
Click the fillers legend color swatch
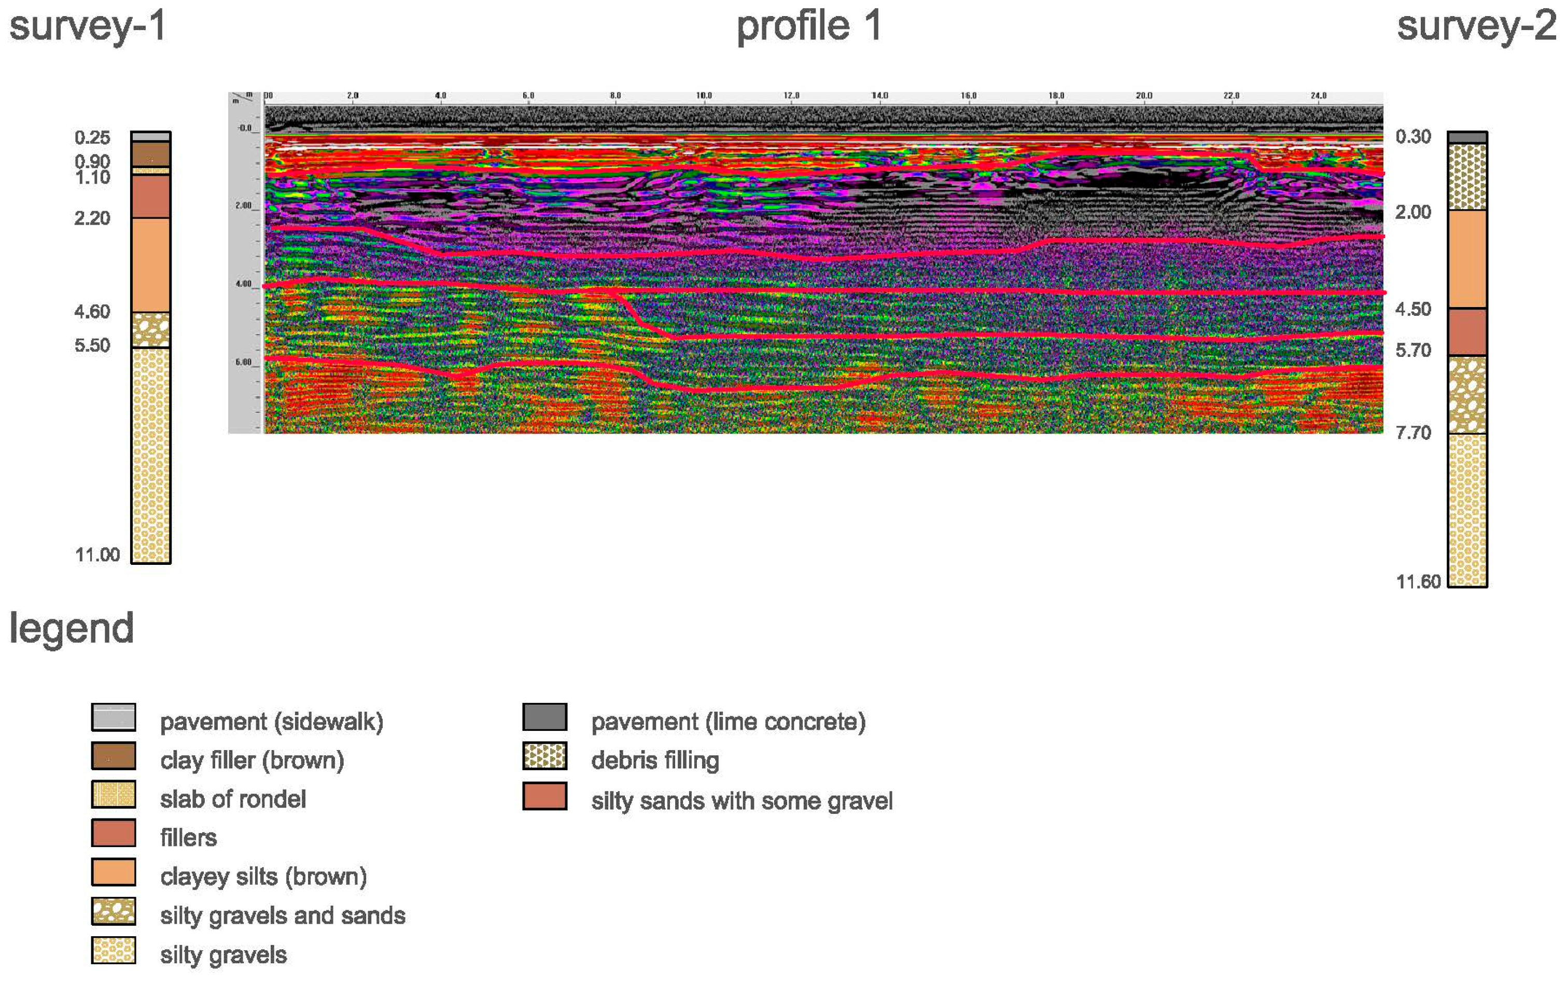pos(113,833)
